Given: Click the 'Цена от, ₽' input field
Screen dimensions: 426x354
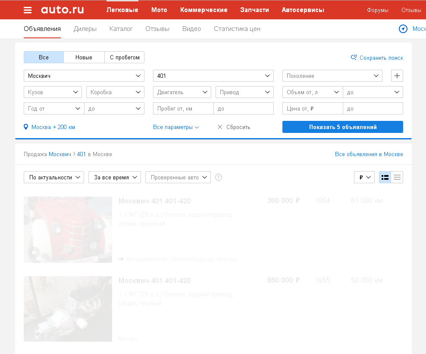Looking at the screenshot, I should tap(313, 108).
